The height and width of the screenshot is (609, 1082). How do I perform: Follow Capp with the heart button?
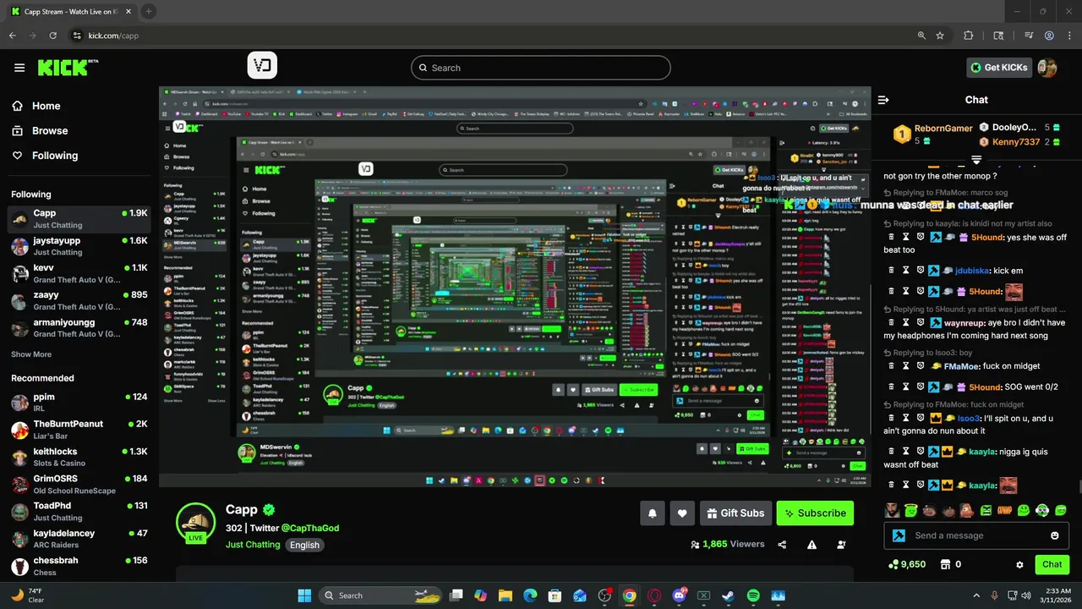(682, 513)
